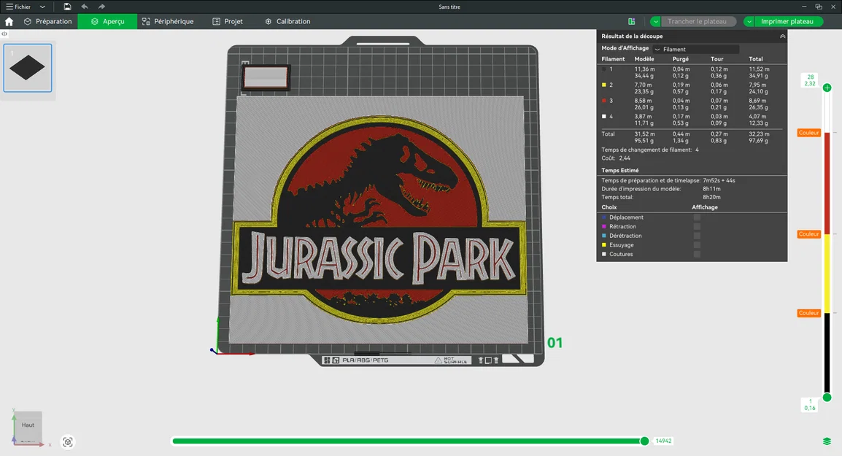Open the settings gear icon at bottom left
This screenshot has height=456, width=842.
[68, 442]
